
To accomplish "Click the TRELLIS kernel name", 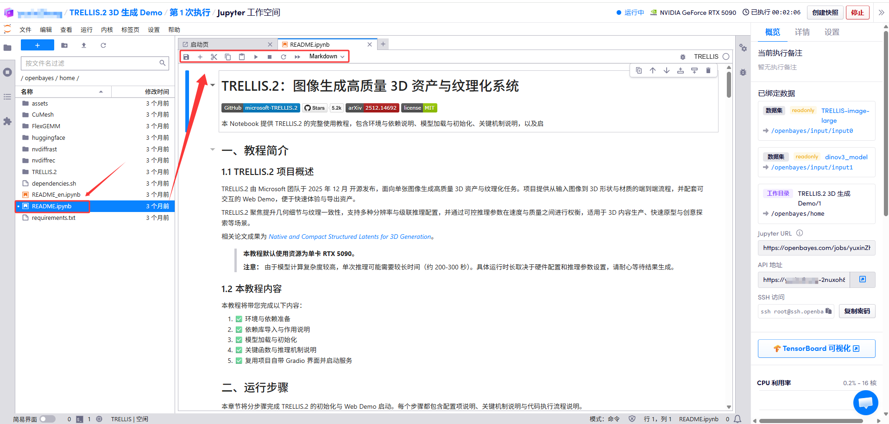I will pos(706,56).
